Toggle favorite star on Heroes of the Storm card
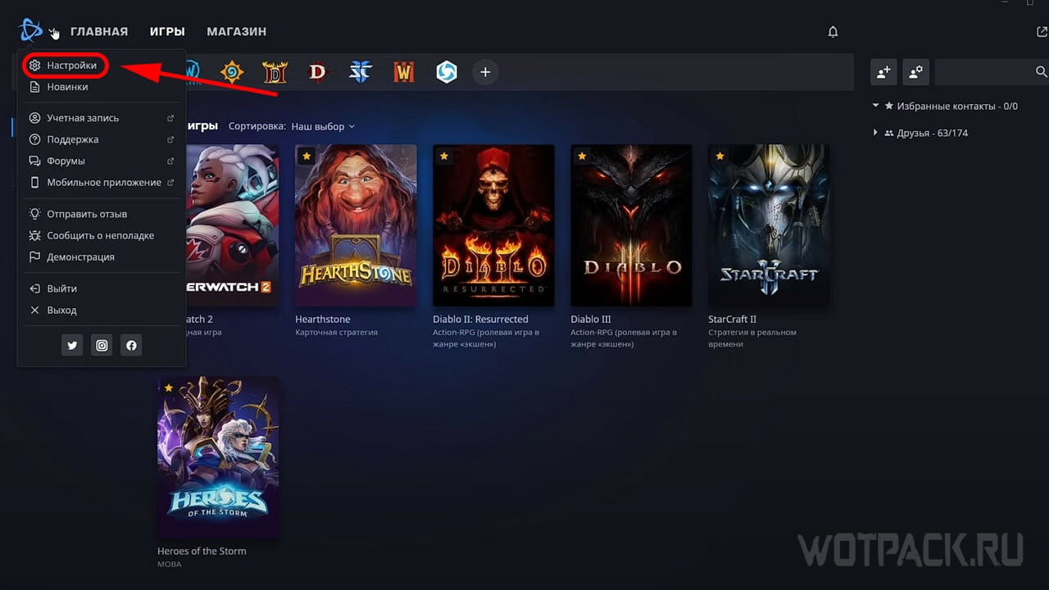The height and width of the screenshot is (590, 1049). point(169,388)
